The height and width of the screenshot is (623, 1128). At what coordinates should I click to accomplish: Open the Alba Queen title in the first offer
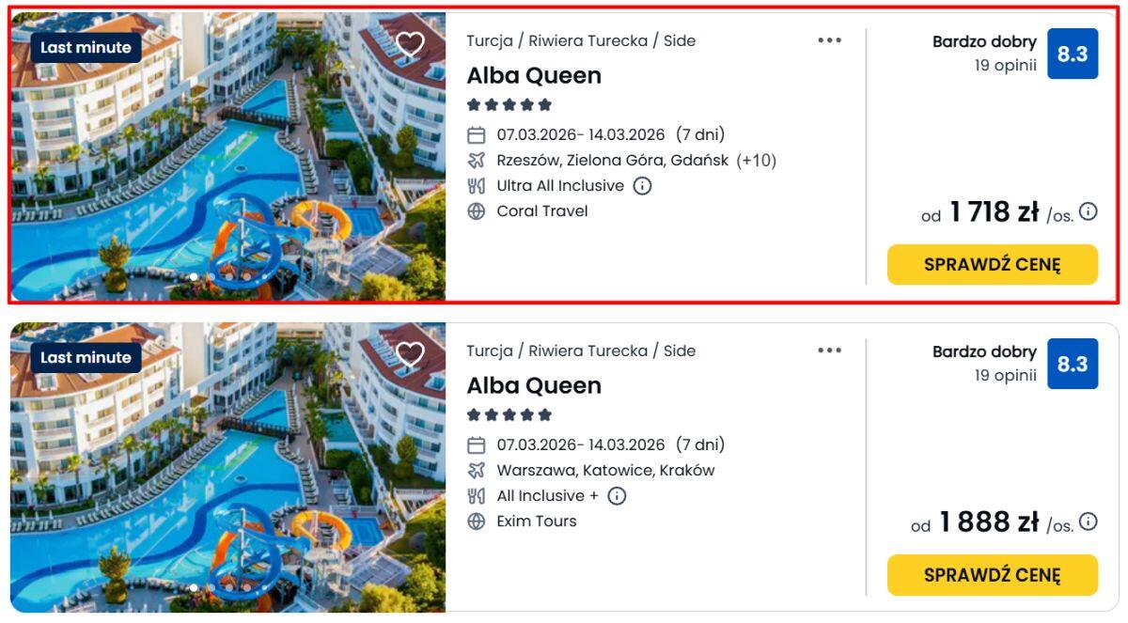534,76
